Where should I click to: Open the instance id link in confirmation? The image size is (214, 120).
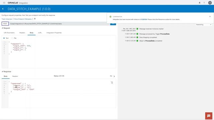(x=144, y=19)
